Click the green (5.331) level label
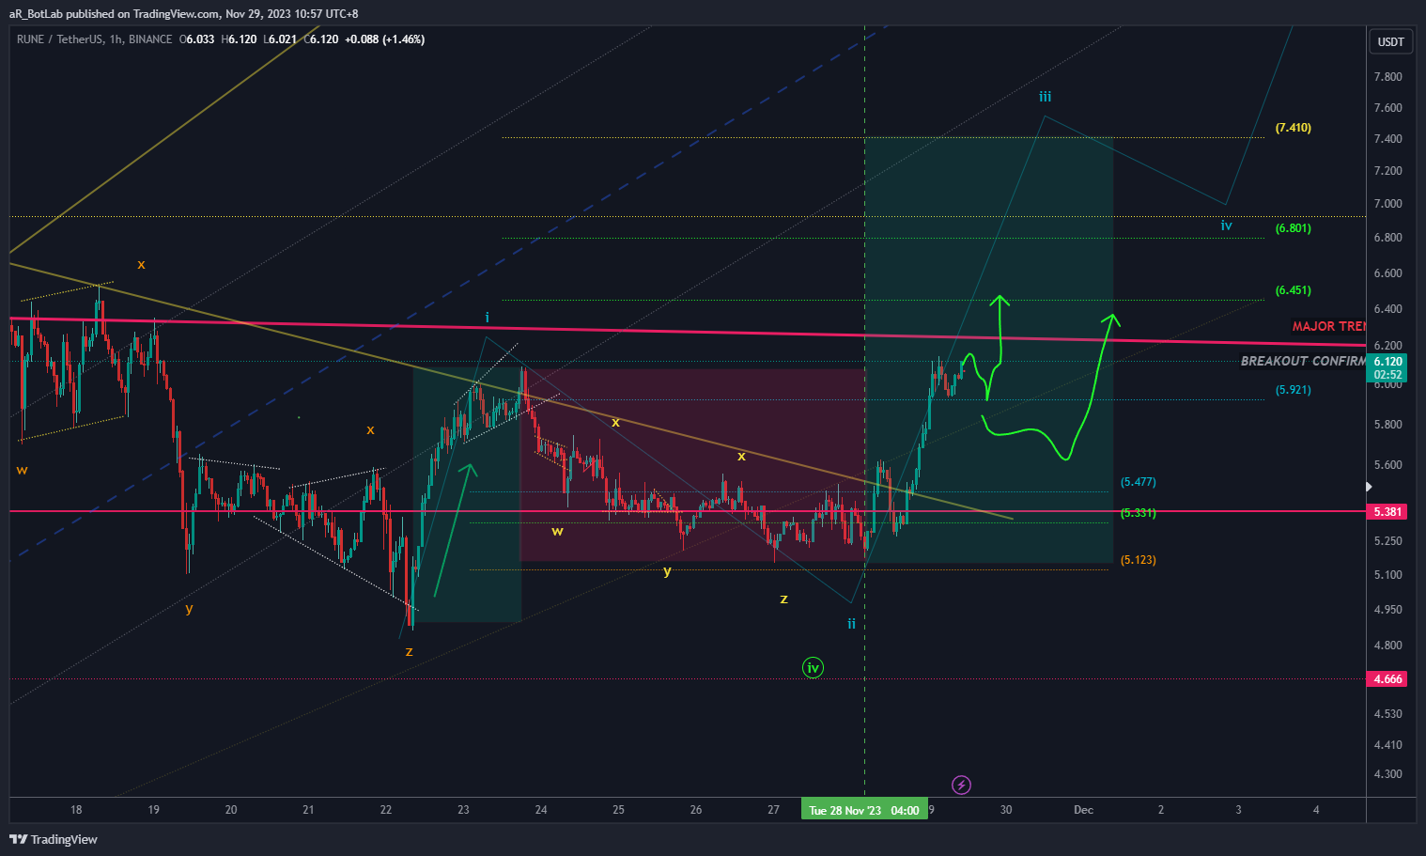 point(1139,513)
